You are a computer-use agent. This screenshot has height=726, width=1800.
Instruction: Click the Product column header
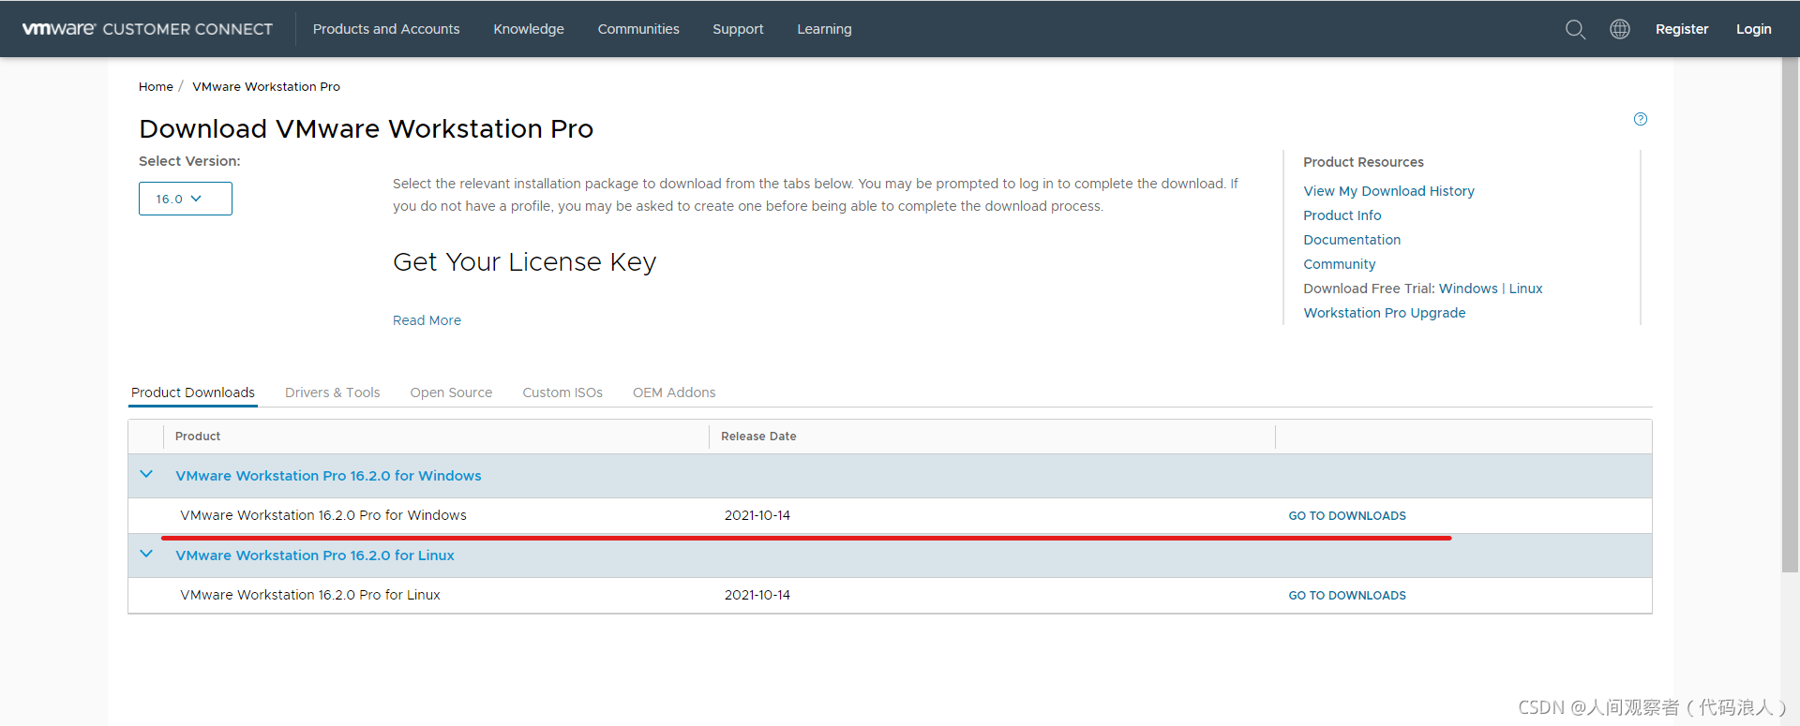[198, 437]
